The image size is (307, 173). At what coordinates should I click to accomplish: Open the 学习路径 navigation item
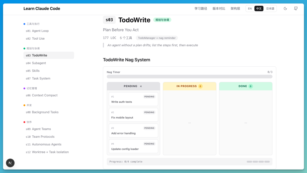point(201,9)
